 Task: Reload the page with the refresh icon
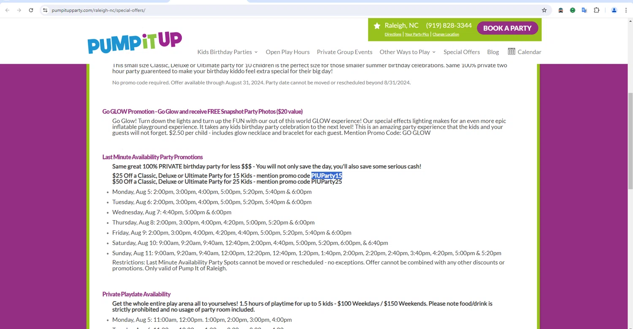pyautogui.click(x=31, y=10)
